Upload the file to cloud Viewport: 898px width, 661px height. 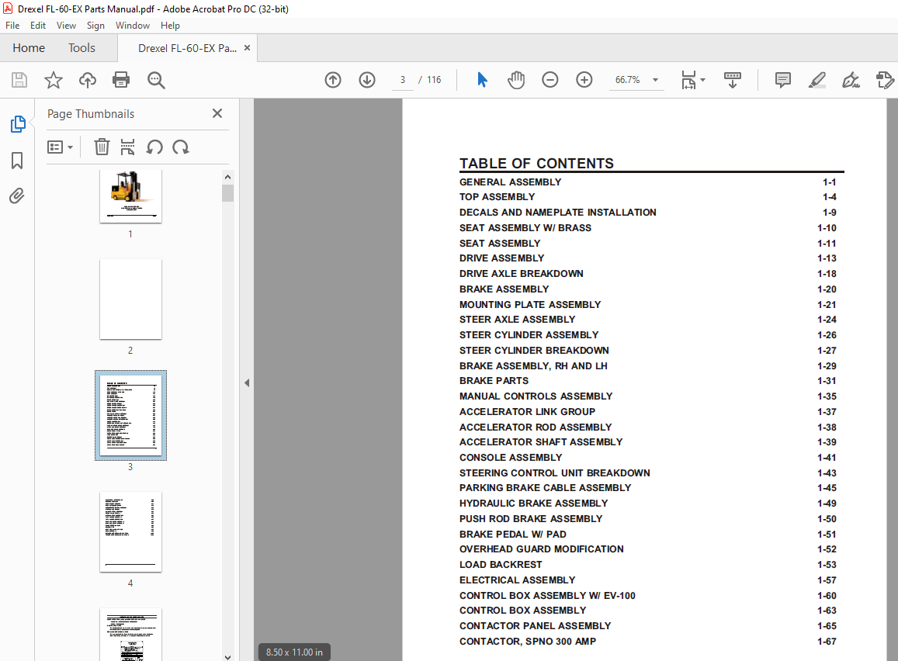click(x=87, y=80)
